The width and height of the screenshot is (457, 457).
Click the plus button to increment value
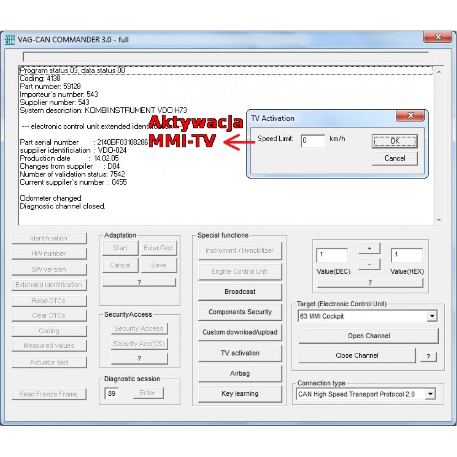tap(369, 248)
